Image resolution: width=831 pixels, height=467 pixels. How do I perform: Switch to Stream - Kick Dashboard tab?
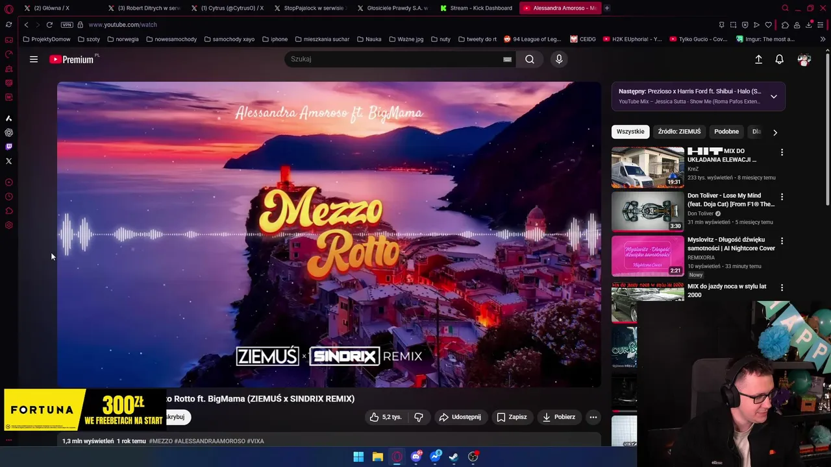[x=477, y=8]
